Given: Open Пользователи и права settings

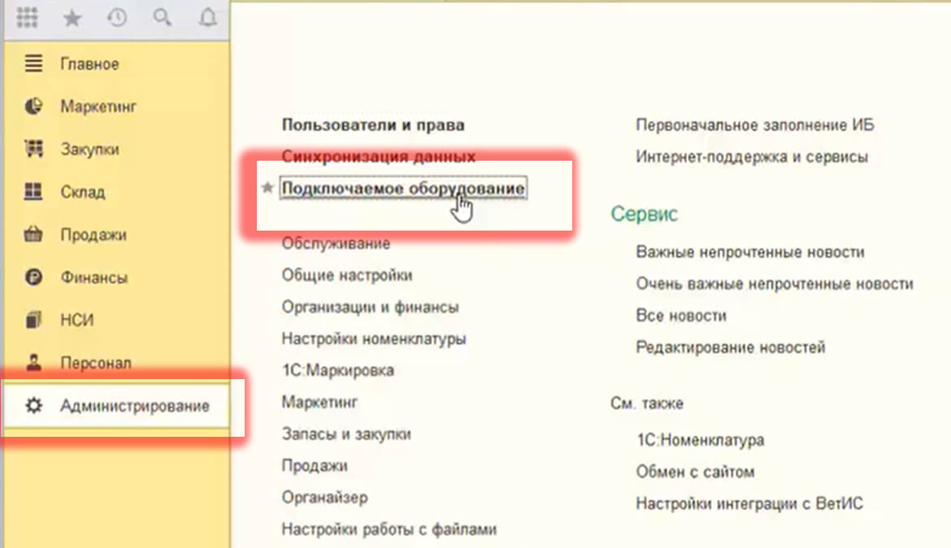Looking at the screenshot, I should (x=373, y=125).
